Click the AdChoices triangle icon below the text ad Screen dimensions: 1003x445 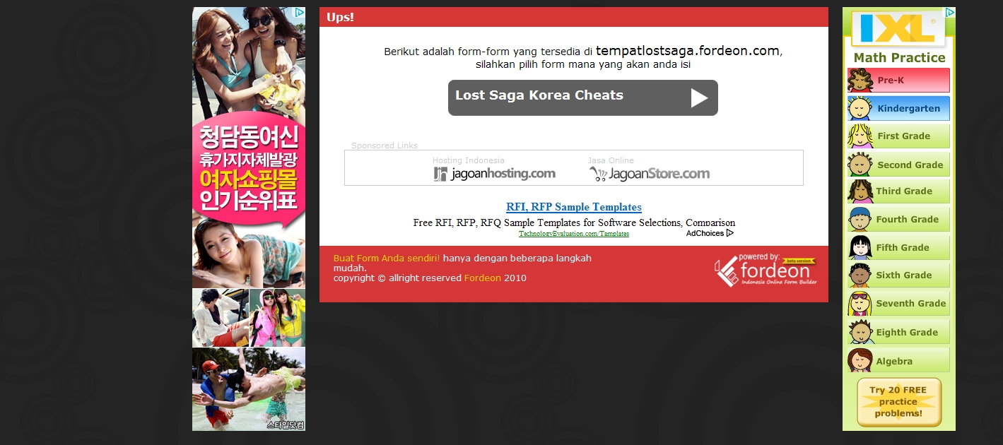[x=730, y=233]
